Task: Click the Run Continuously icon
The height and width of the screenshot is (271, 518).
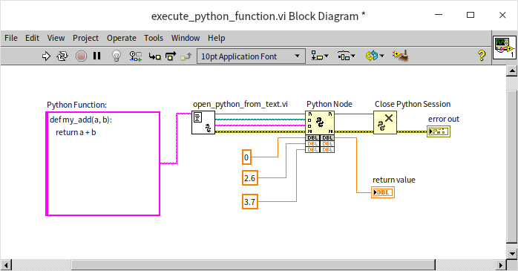Action: (62, 56)
